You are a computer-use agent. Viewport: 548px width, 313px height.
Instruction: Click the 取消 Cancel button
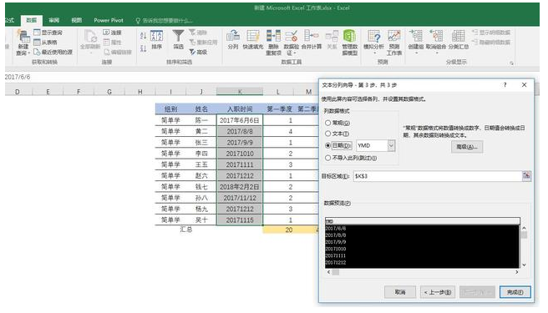tap(400, 292)
